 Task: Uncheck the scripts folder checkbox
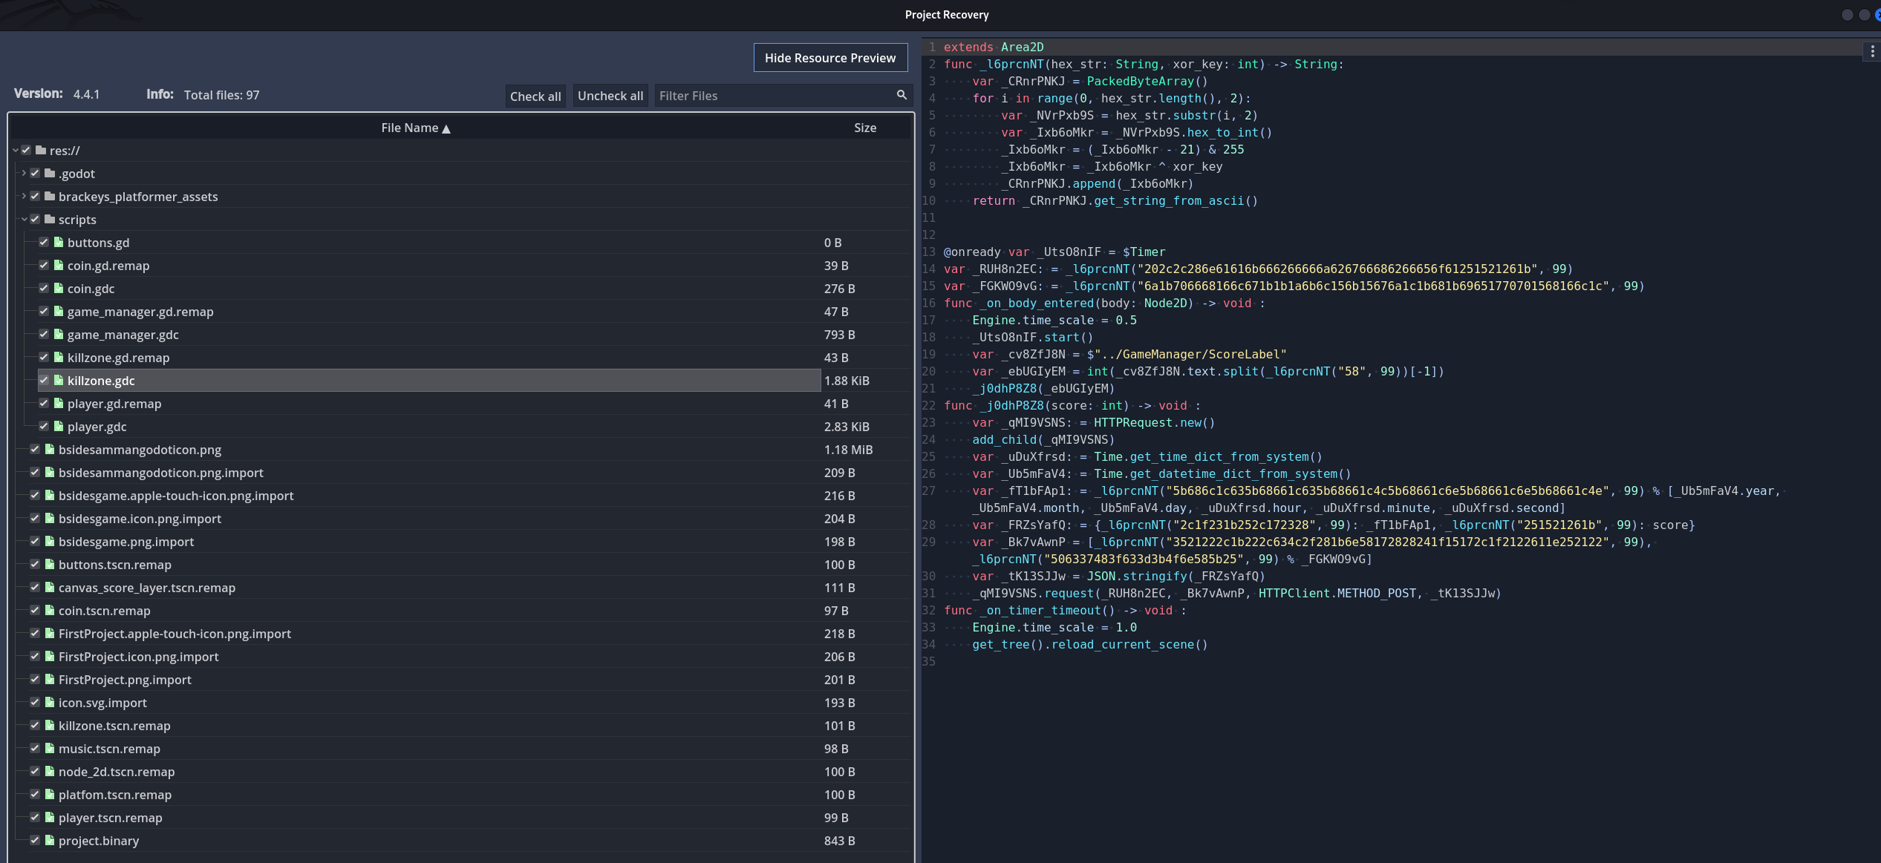[35, 219]
